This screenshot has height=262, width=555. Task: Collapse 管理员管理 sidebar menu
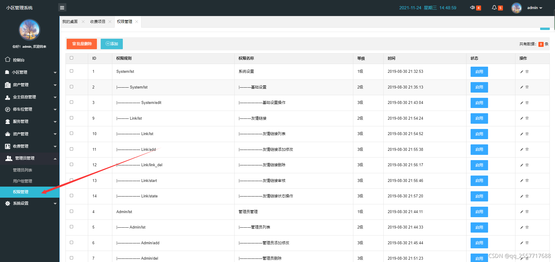(x=30, y=158)
